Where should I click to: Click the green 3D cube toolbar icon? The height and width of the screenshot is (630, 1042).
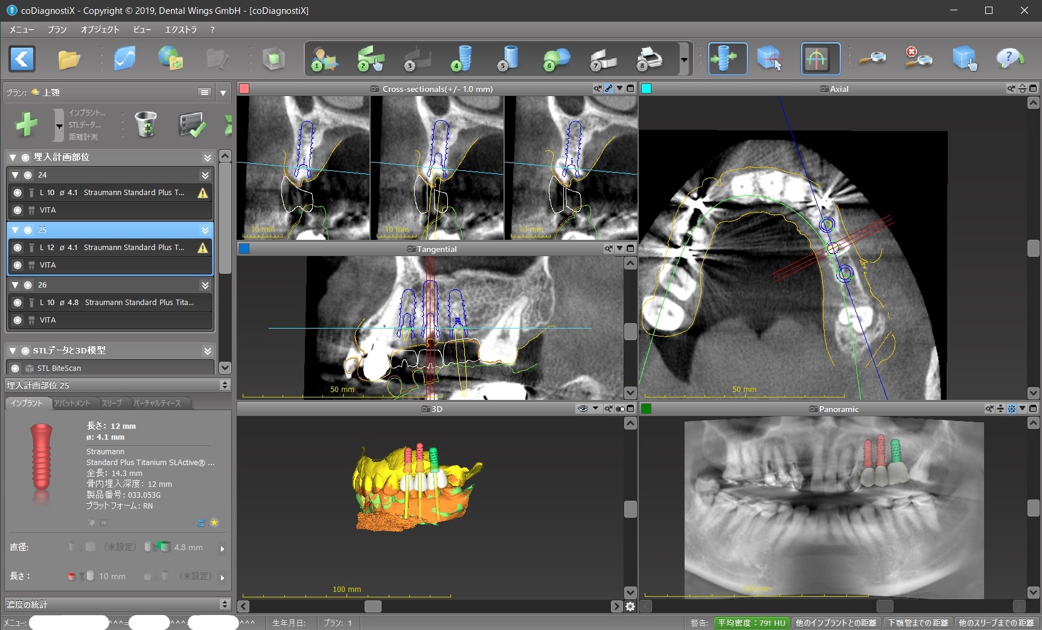coord(273,59)
